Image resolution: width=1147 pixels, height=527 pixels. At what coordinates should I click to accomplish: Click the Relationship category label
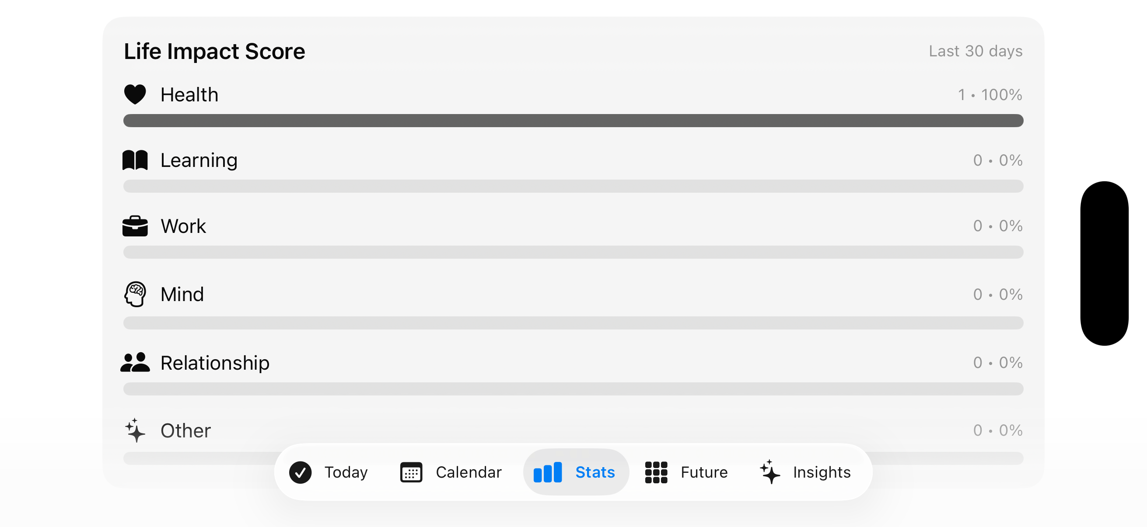tap(215, 362)
